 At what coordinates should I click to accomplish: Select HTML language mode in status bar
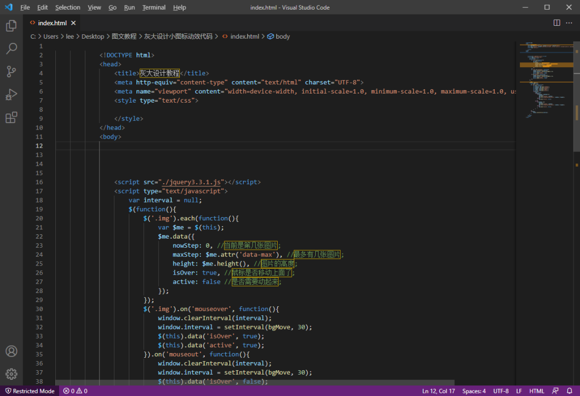pos(536,391)
